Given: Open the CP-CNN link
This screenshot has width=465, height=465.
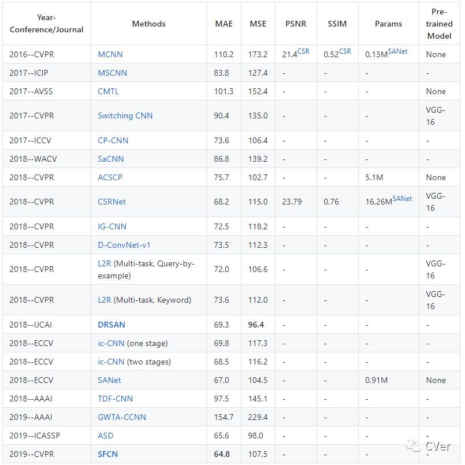Looking at the screenshot, I should (x=113, y=140).
